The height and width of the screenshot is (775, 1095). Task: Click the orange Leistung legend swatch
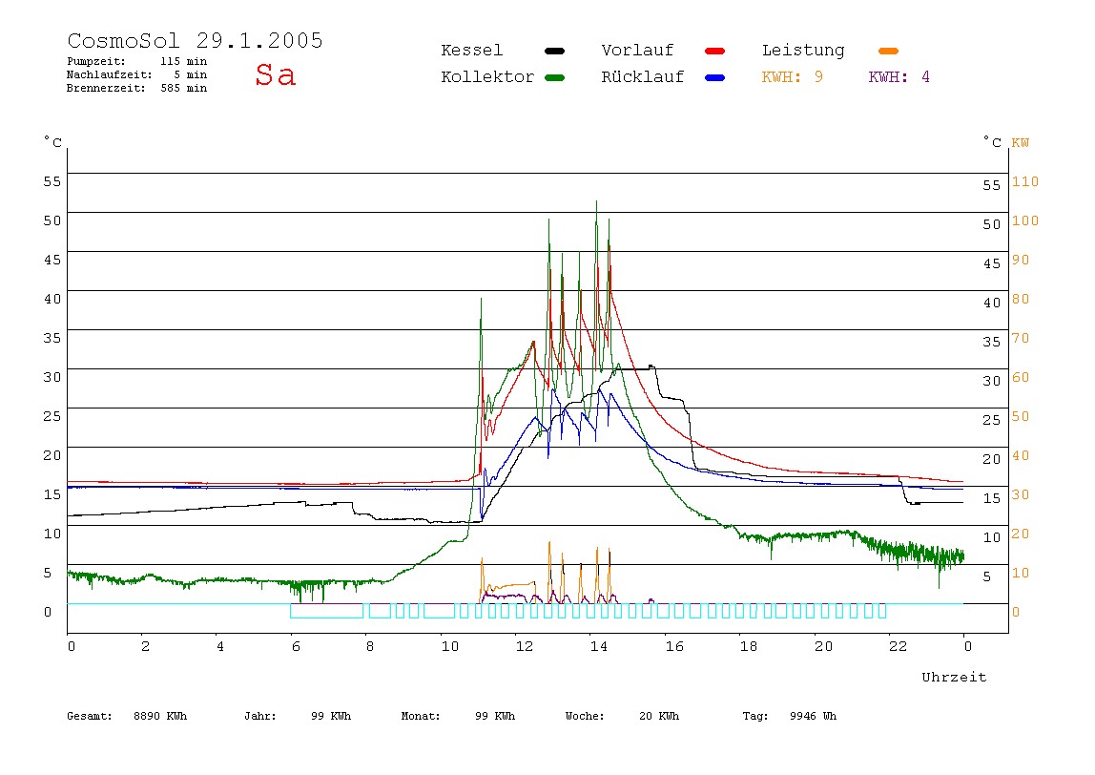(x=888, y=51)
